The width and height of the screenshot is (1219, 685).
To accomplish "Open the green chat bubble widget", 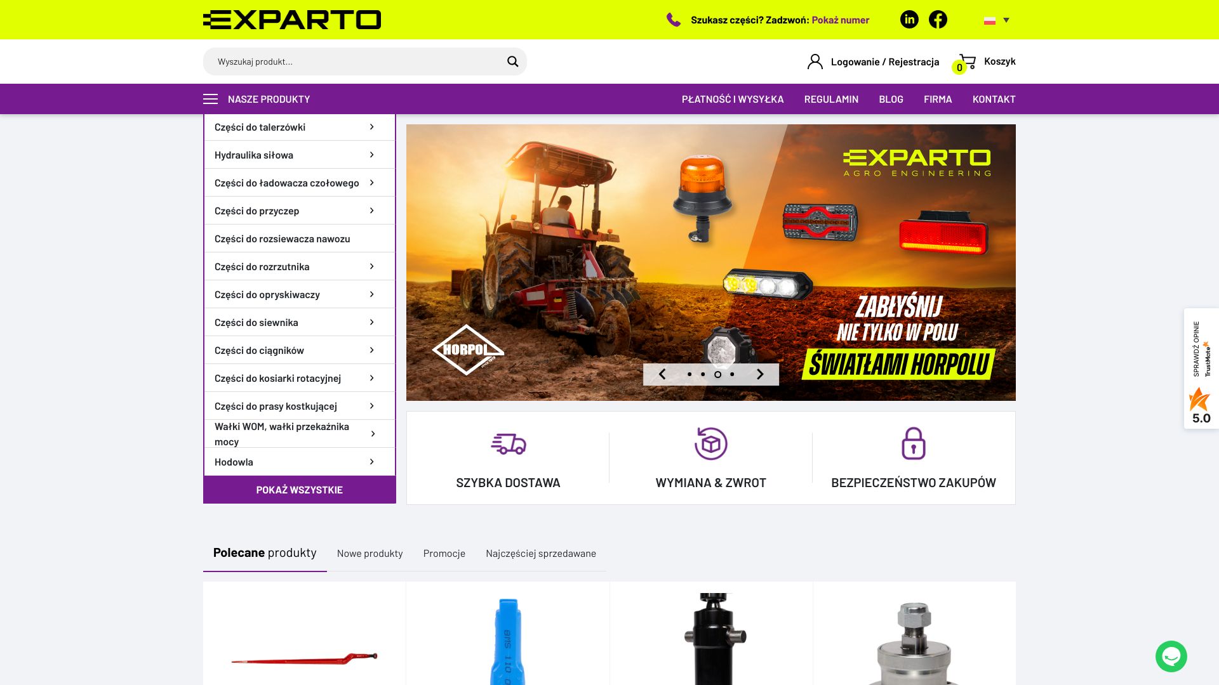I will click(1171, 656).
